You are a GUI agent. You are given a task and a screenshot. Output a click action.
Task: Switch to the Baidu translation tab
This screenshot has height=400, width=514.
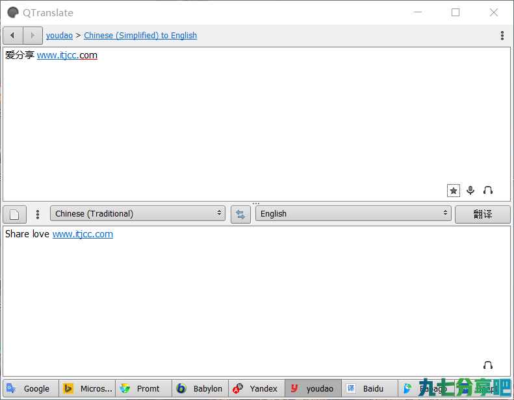coord(370,388)
